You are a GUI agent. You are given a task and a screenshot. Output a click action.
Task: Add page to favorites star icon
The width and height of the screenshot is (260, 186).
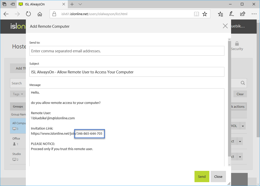click(x=205, y=14)
